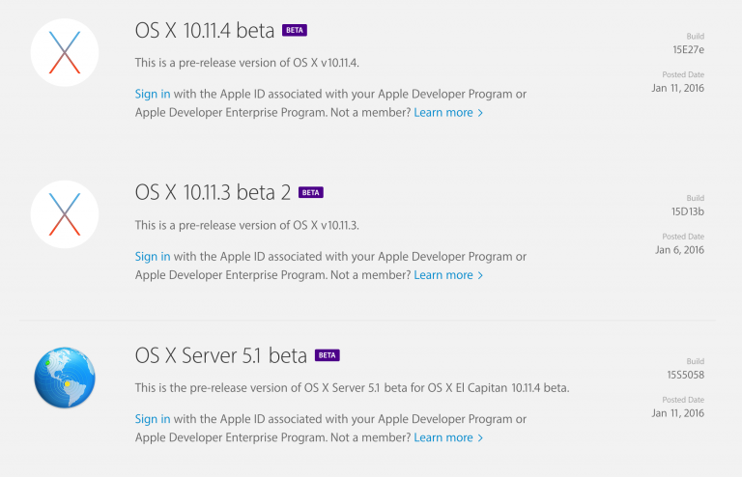Click the OS X Server globe icon
This screenshot has width=742, height=477.
coord(65,378)
